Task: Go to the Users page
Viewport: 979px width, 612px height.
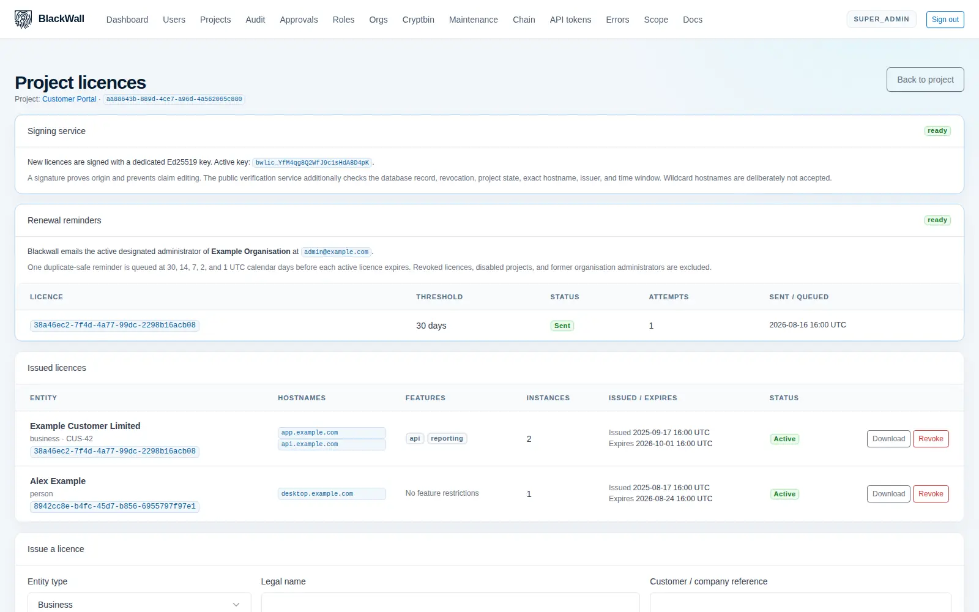Action: [x=174, y=20]
